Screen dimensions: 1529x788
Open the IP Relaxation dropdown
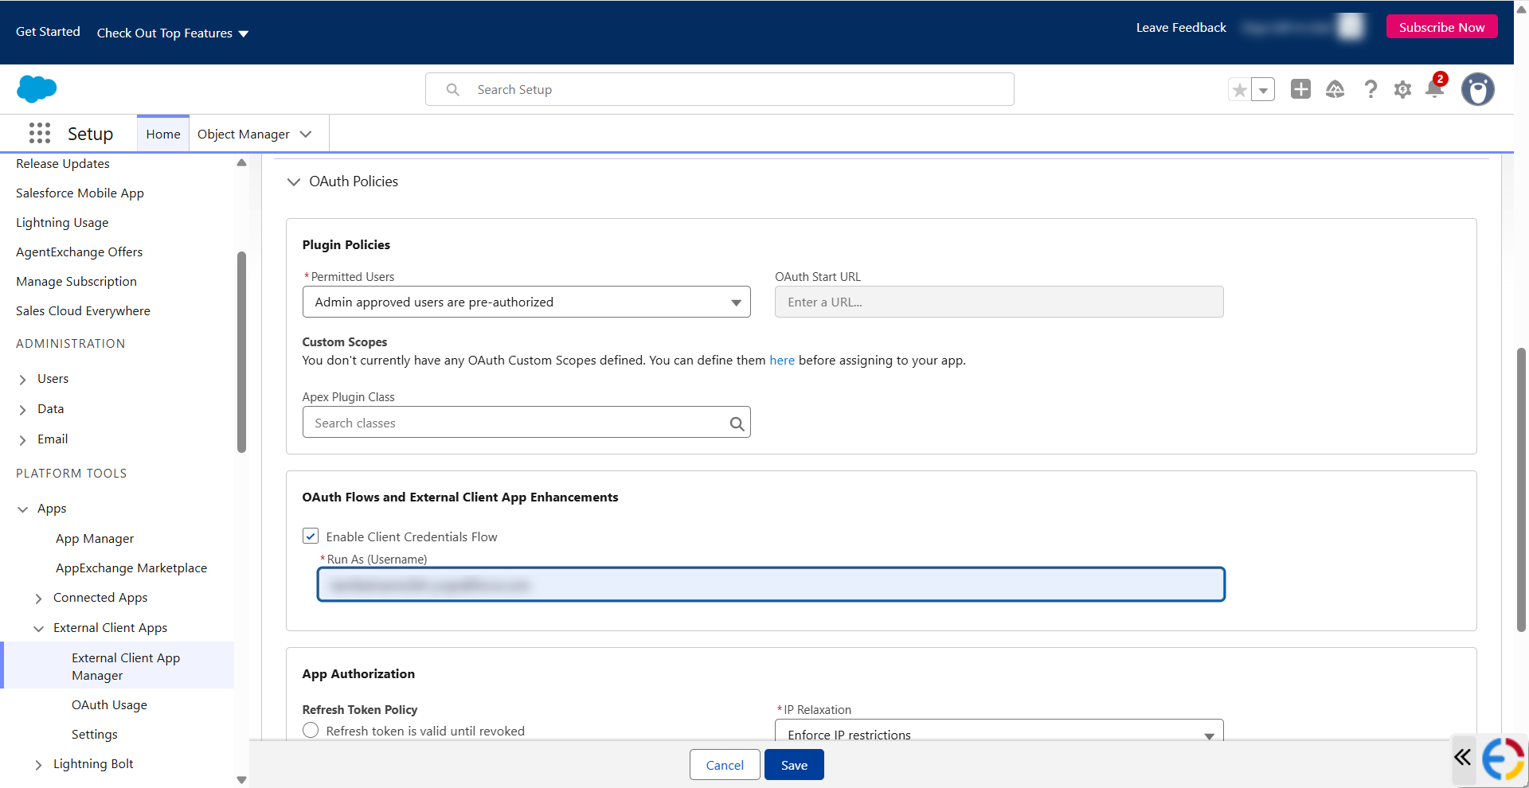(999, 731)
